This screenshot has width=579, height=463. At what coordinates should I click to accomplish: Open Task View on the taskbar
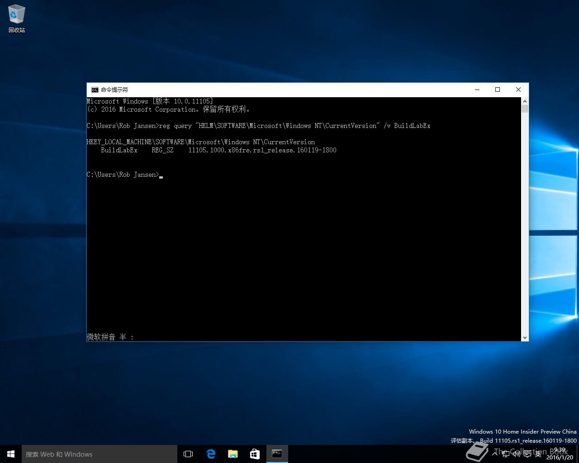click(188, 454)
